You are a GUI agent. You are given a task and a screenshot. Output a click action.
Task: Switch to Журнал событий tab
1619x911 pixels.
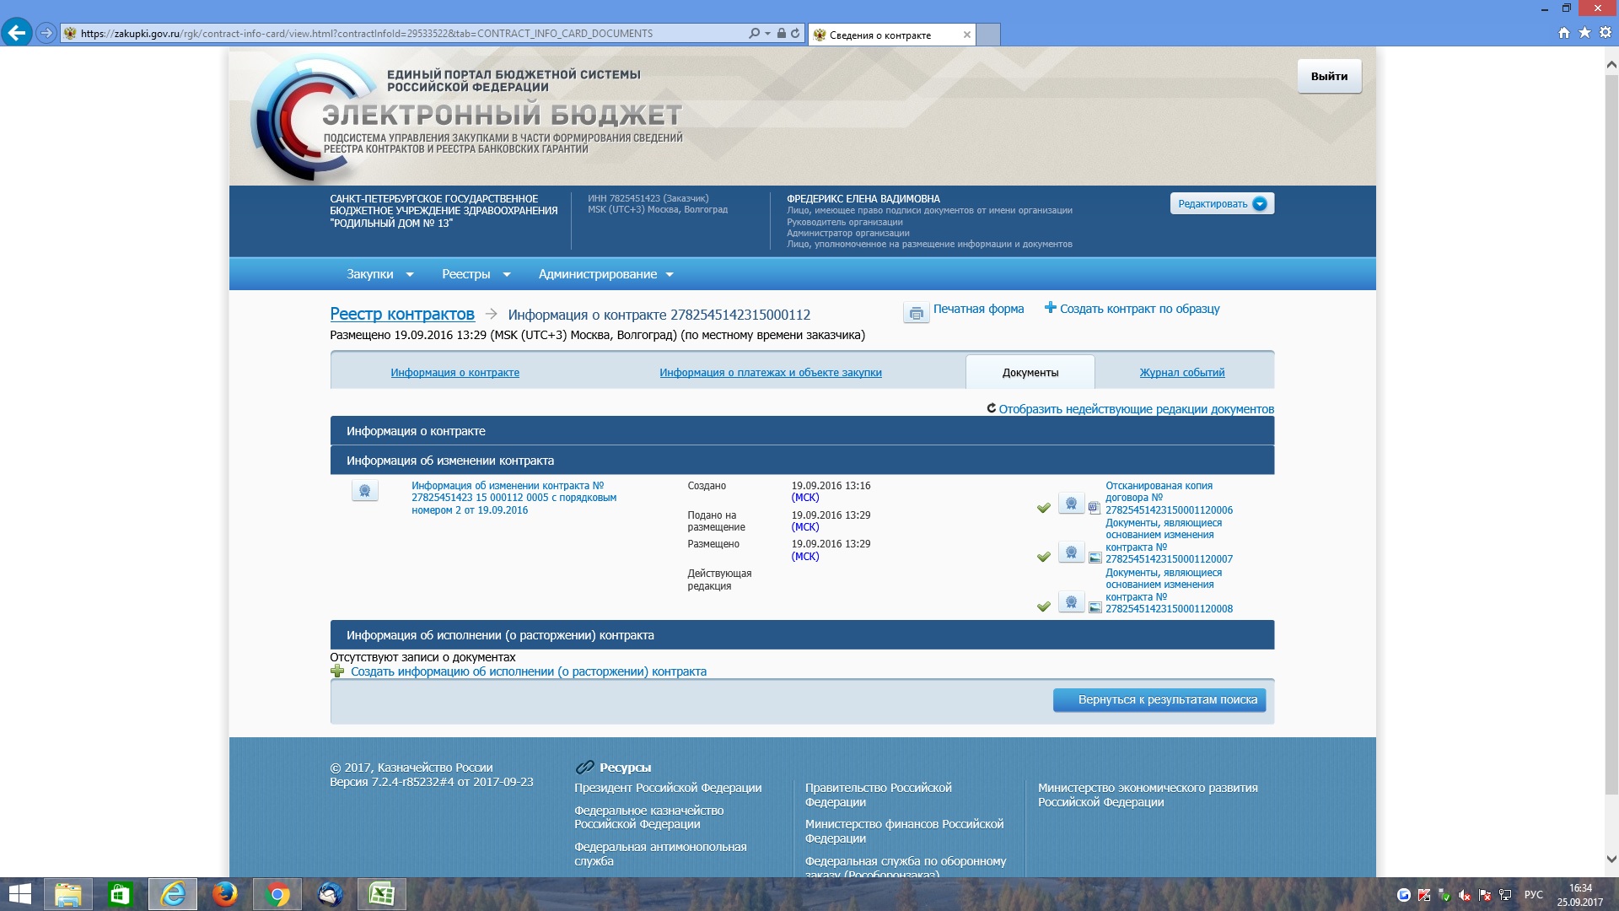(x=1181, y=372)
